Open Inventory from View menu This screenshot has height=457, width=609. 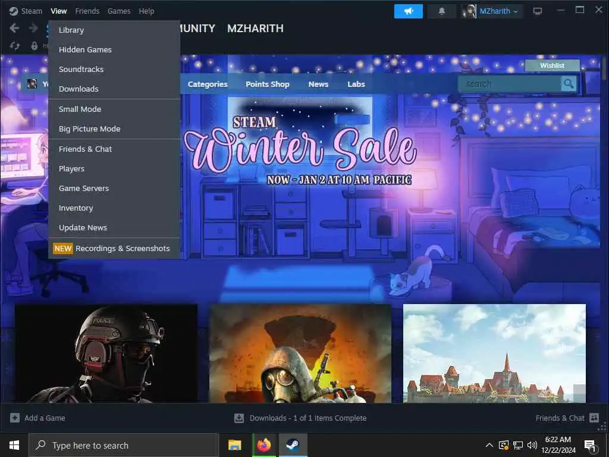tap(114, 208)
